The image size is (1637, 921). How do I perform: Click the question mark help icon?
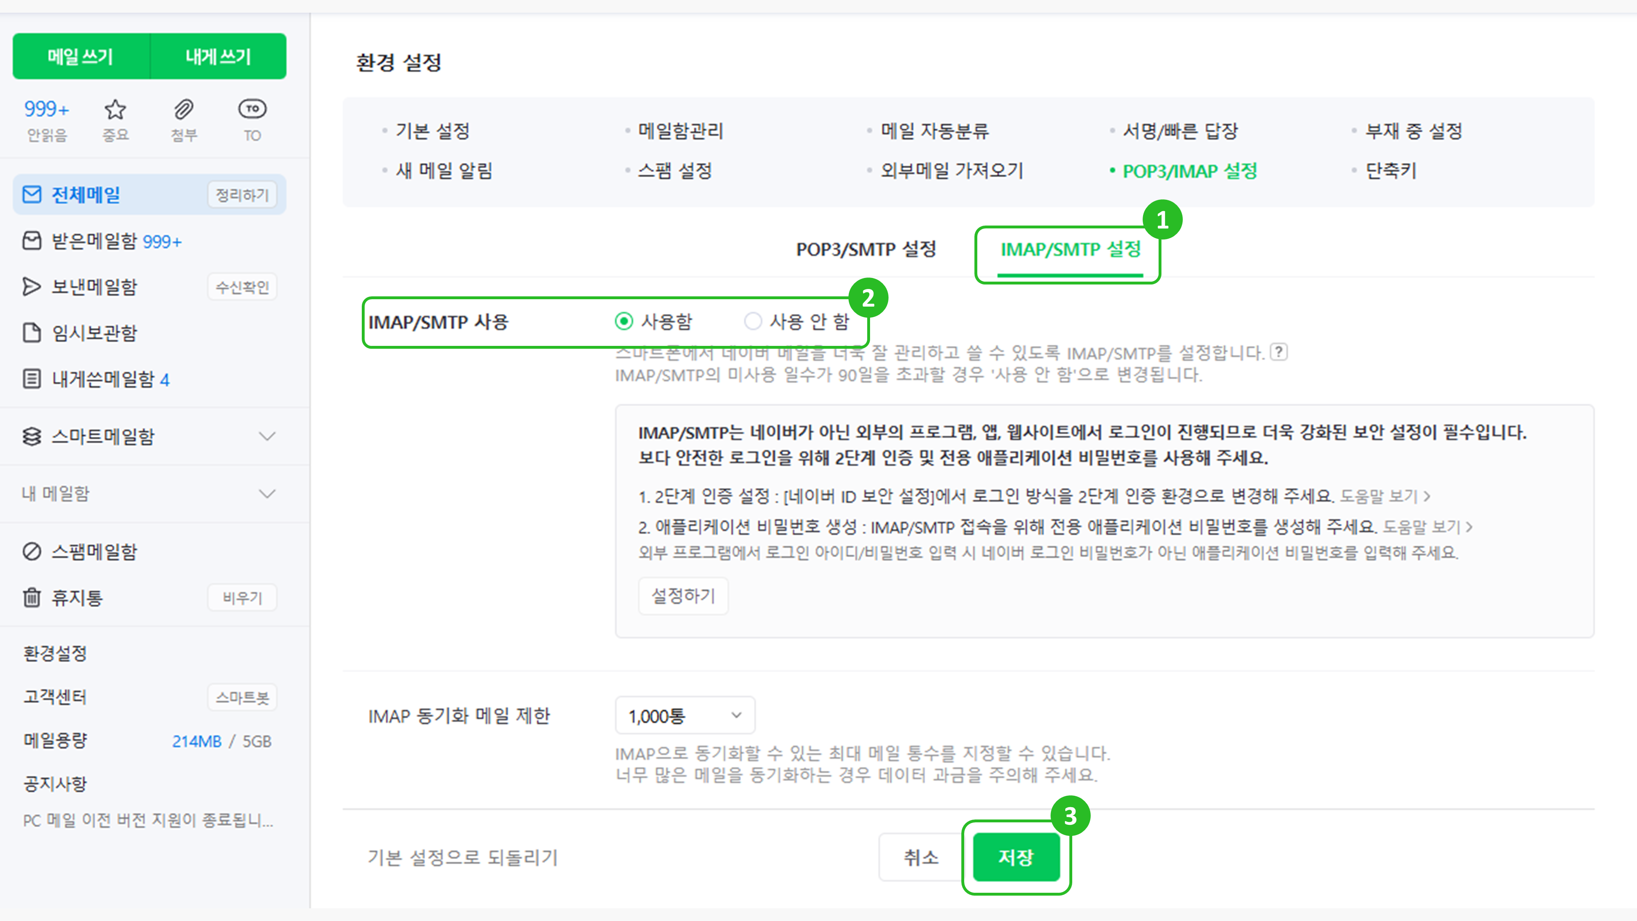pos(1278,352)
